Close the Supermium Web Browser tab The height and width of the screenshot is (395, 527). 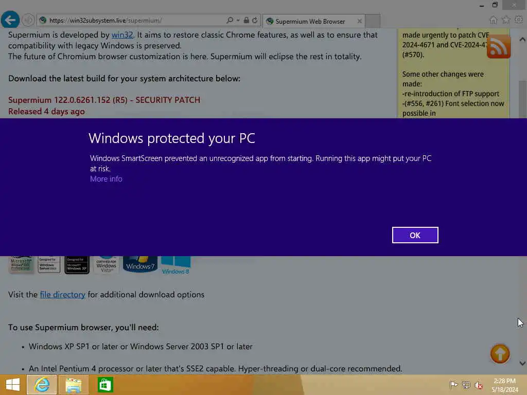[x=360, y=21]
